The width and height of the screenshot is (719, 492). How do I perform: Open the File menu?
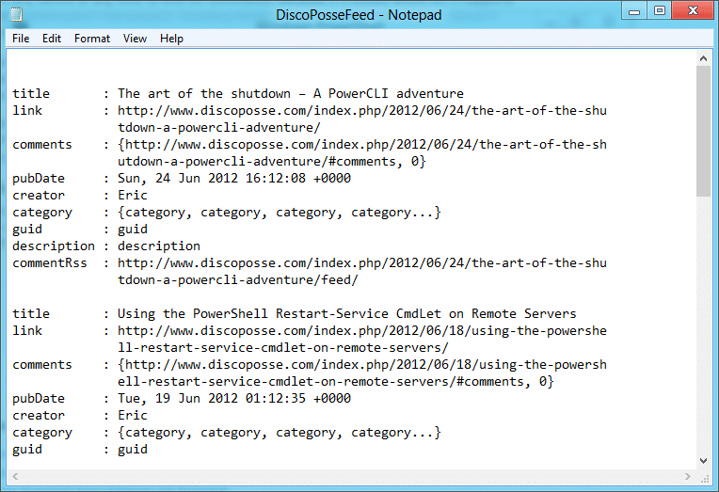(21, 39)
